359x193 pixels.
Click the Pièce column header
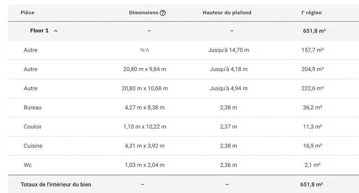point(27,13)
